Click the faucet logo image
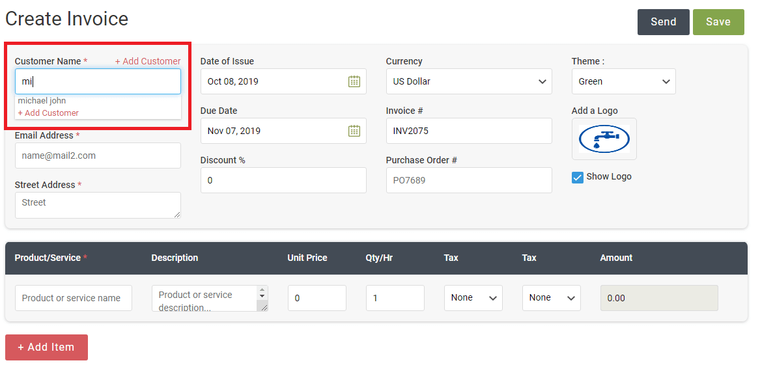760x365 pixels. 604,139
